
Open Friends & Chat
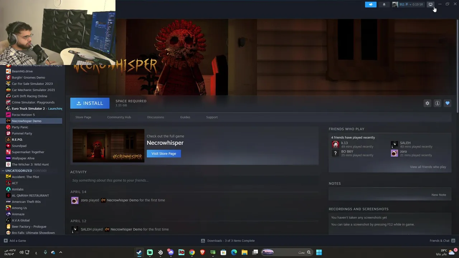(442, 241)
